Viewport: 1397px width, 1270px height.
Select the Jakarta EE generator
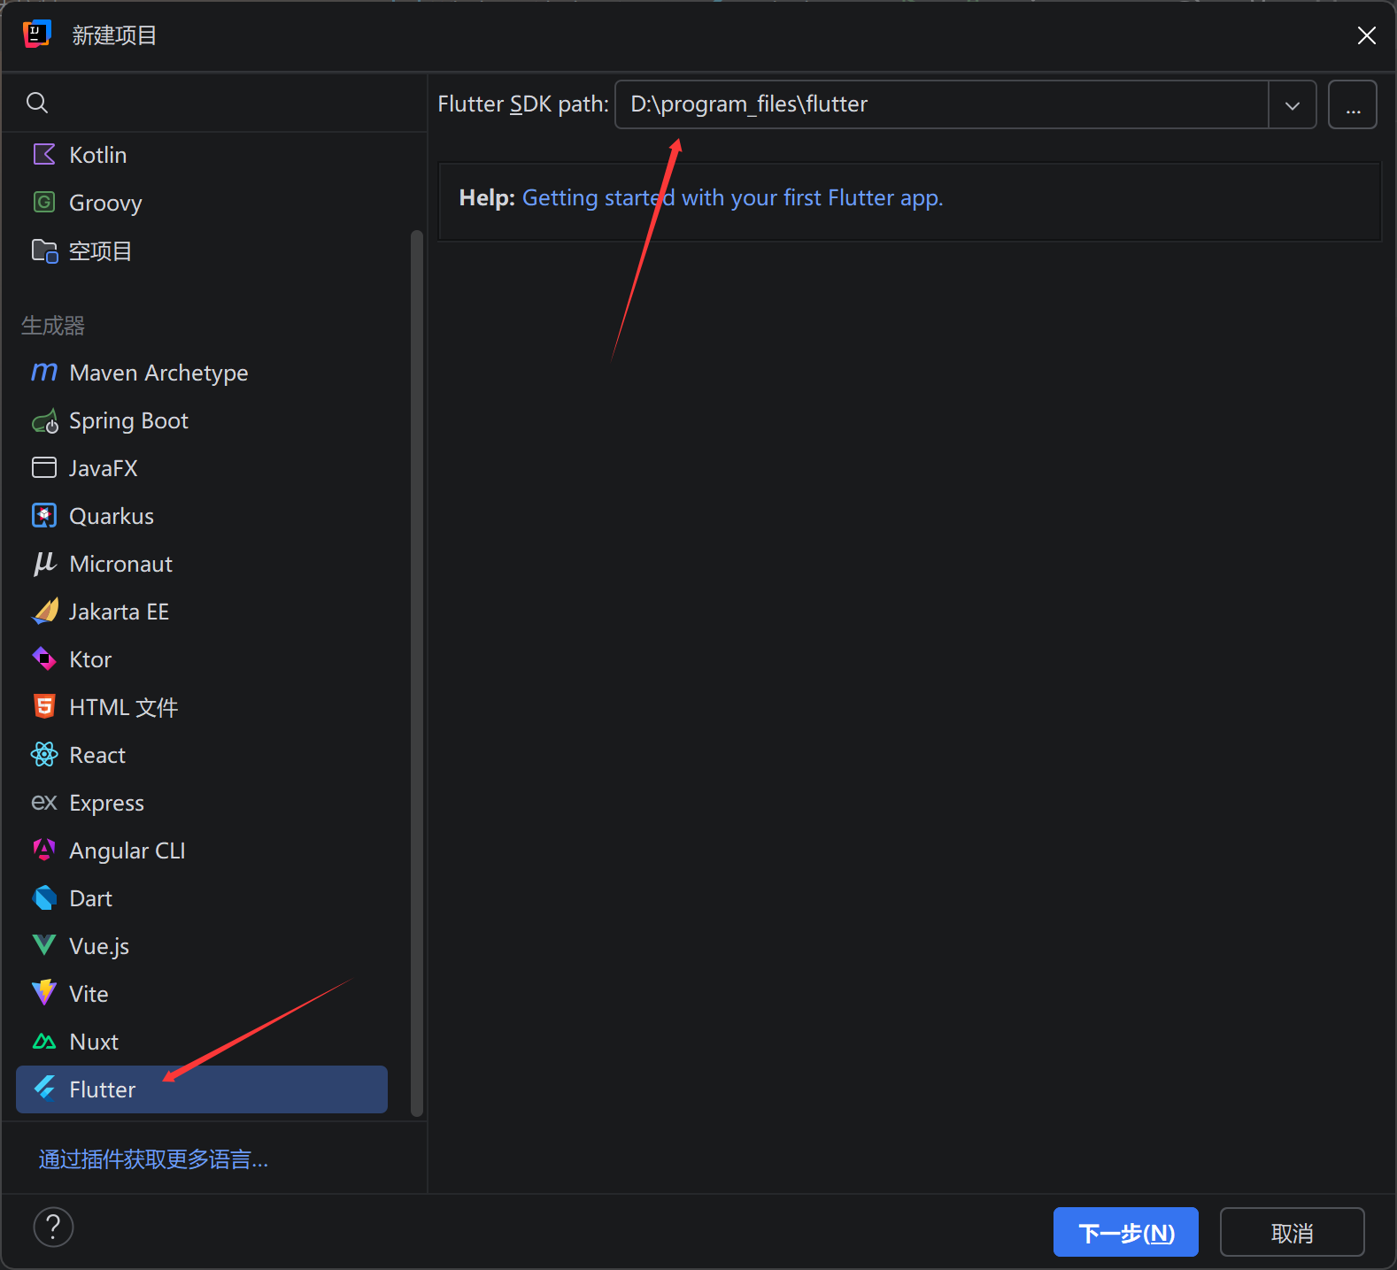[x=202, y=612]
